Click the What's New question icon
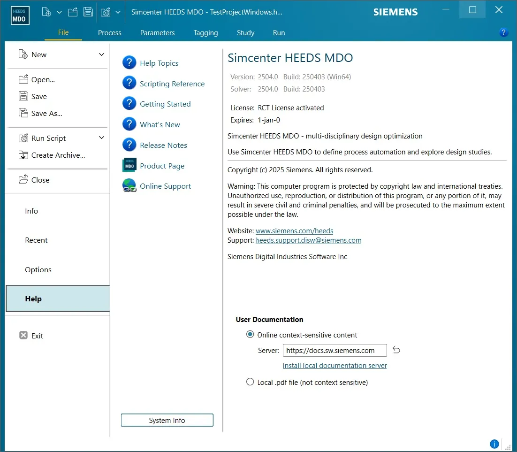 tap(129, 124)
